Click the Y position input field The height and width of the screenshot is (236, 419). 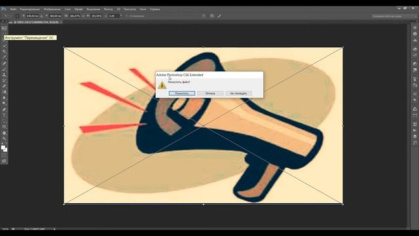coord(55,16)
